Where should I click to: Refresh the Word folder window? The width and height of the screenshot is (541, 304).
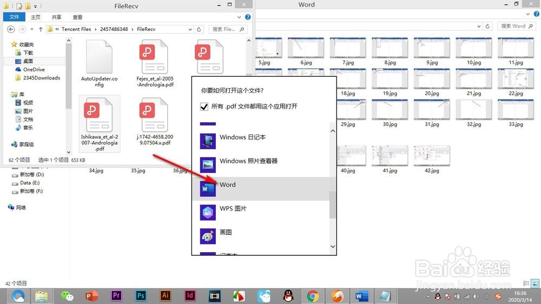point(487,26)
